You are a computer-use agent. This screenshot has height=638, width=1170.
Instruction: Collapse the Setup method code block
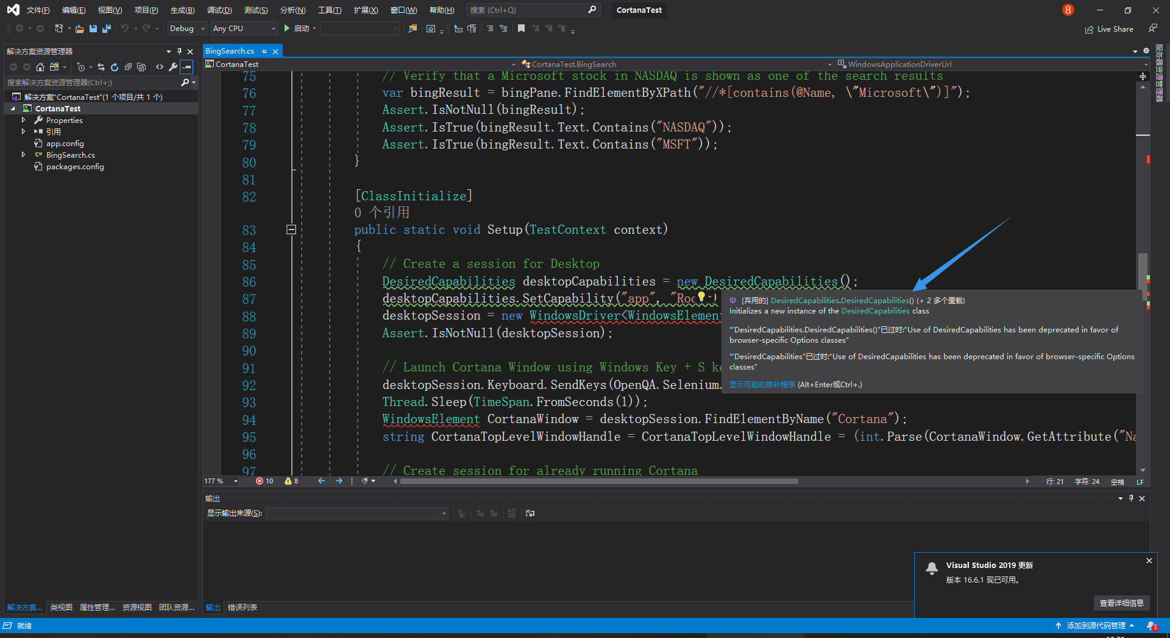click(291, 230)
